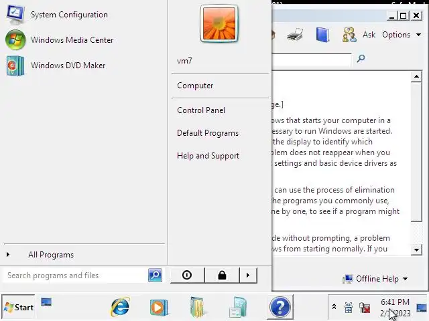Open Windows Explorer folders icon on taskbar
The width and height of the screenshot is (429, 321).
(198, 307)
